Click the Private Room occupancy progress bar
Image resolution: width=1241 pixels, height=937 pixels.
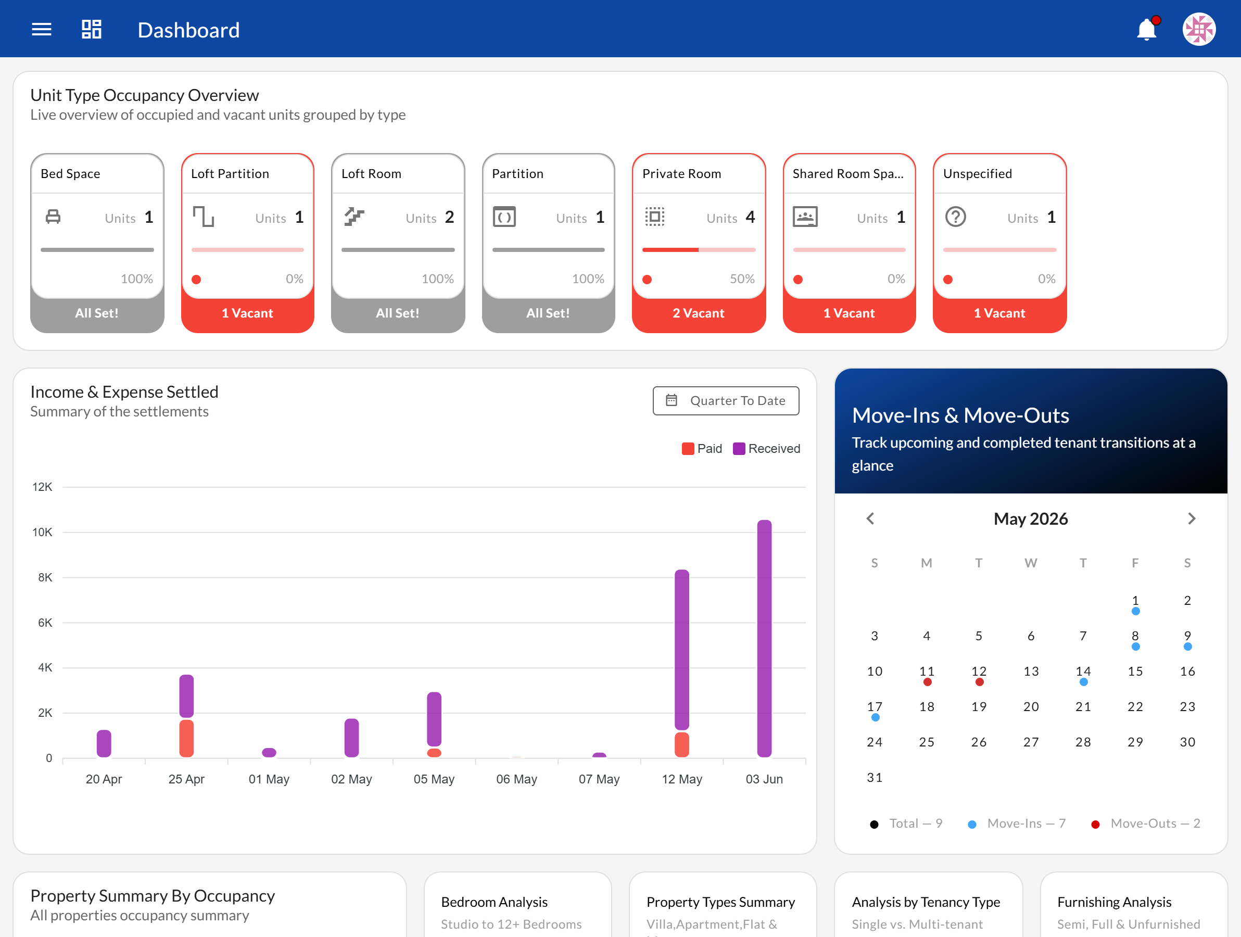[x=699, y=250]
